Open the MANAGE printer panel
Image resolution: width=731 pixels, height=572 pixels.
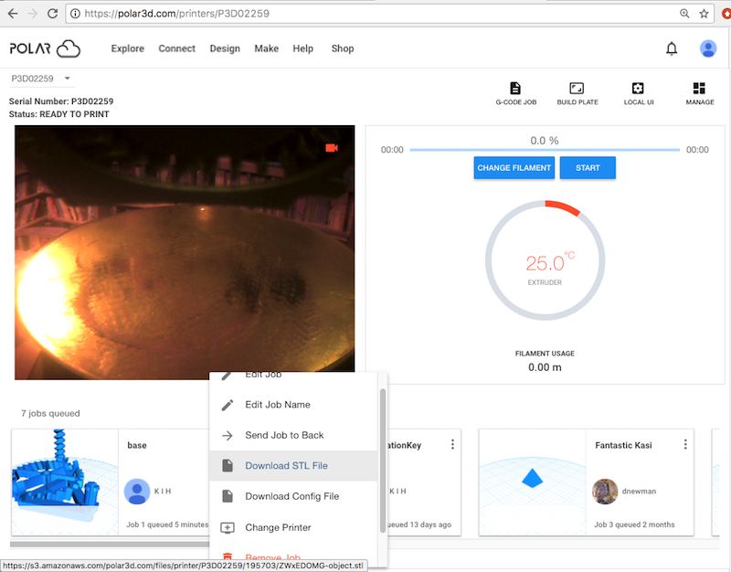pos(699,94)
